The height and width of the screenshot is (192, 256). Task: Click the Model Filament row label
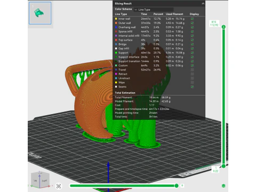pos(124,101)
